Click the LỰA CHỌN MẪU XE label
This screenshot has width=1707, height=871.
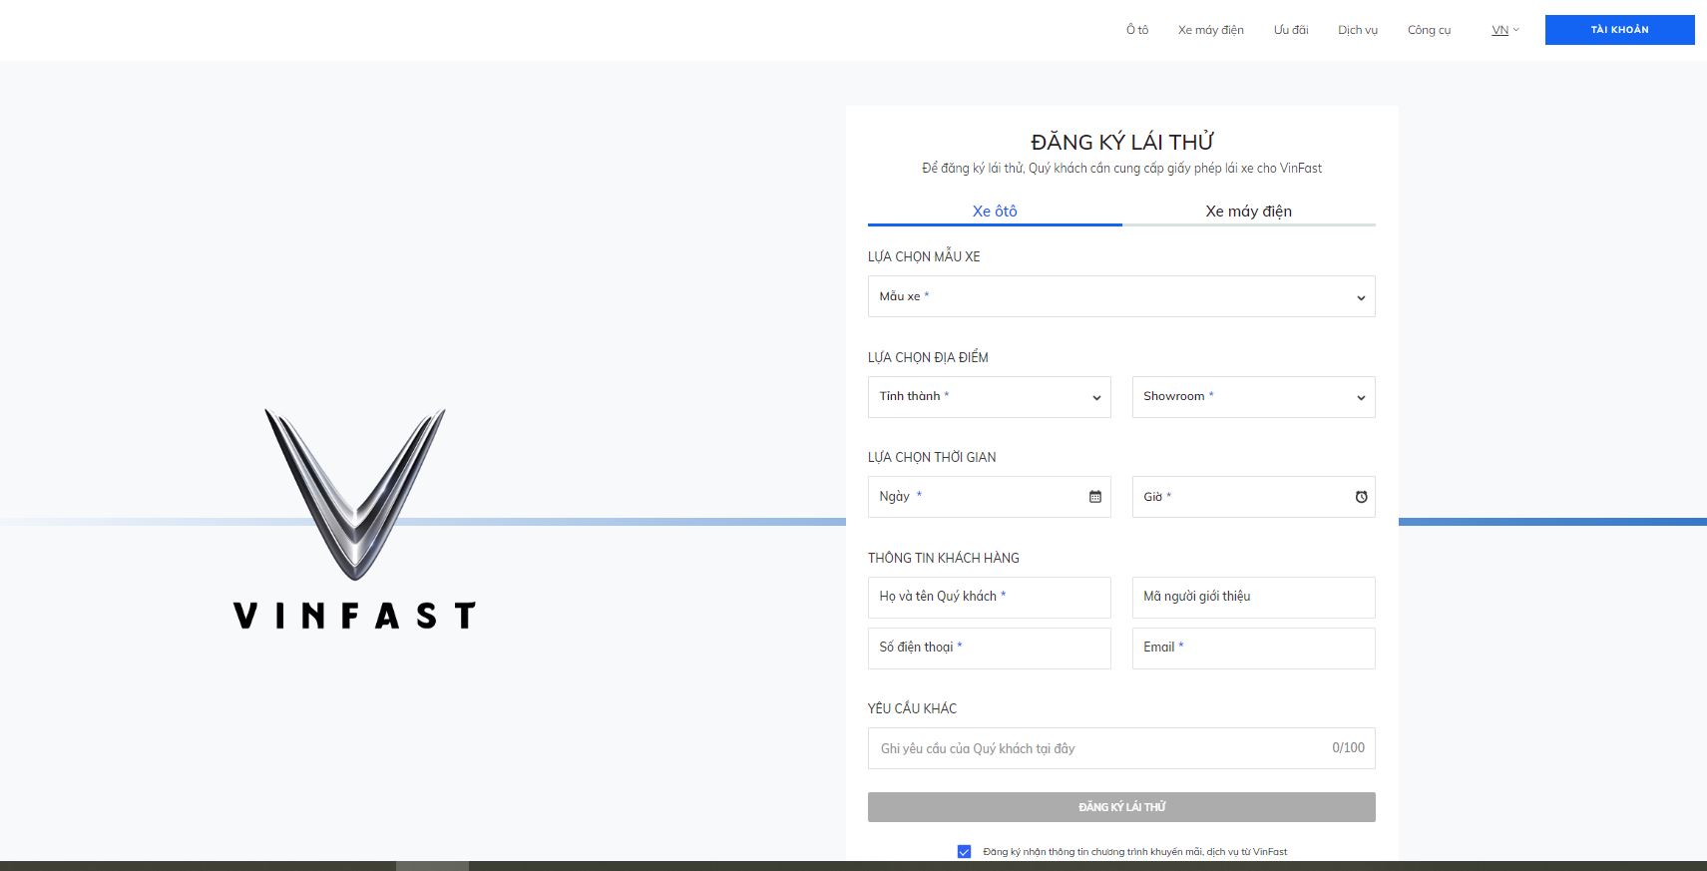click(924, 256)
